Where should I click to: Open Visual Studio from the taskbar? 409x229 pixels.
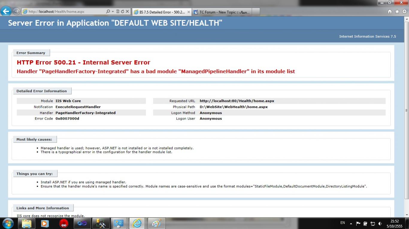coord(82,223)
